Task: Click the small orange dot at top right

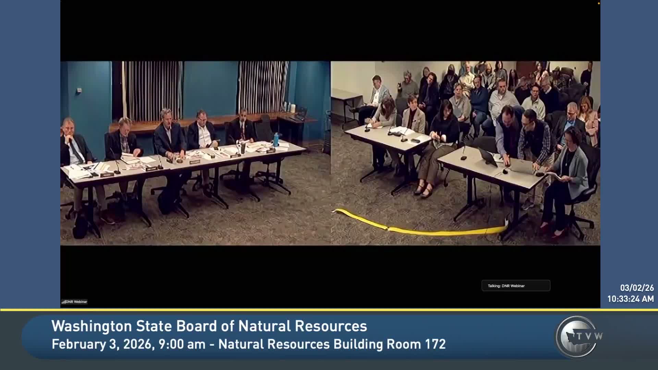Action: click(599, 3)
